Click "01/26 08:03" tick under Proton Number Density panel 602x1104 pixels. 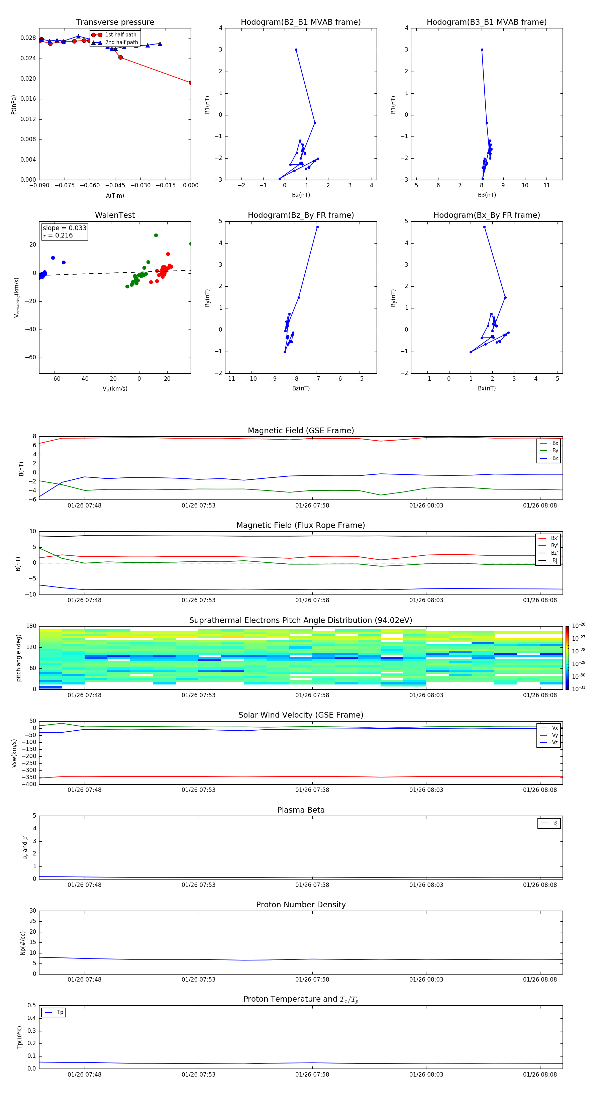pos(426,980)
